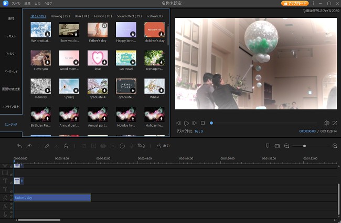341x223 pixels.
Task: Click the アップグレード upgrade button
Action: coord(295,3)
